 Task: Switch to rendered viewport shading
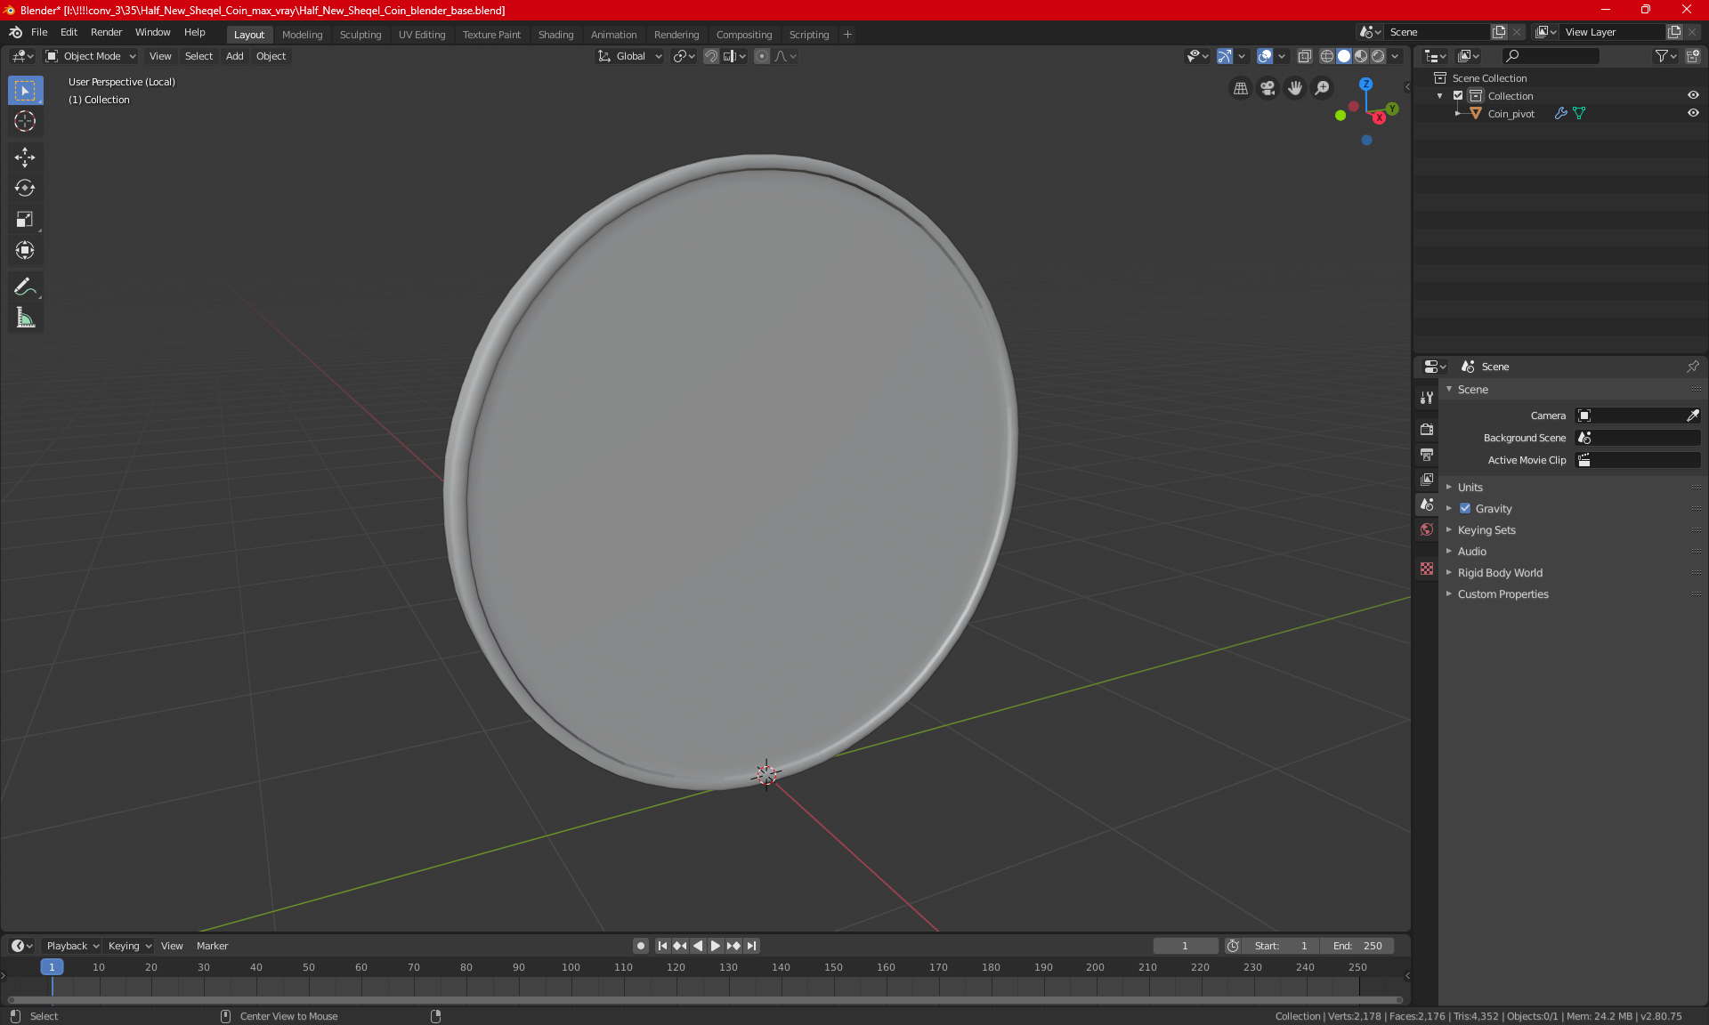click(1378, 56)
